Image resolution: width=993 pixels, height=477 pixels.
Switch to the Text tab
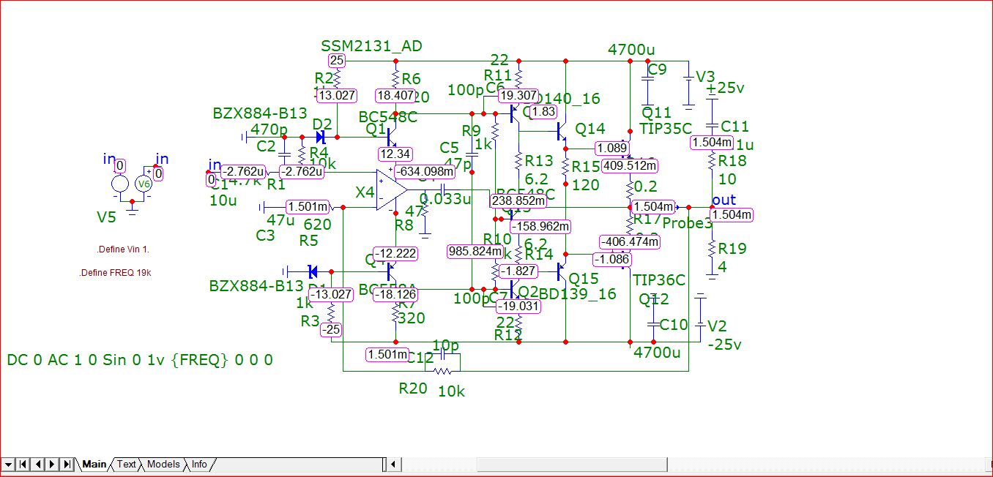(x=127, y=464)
